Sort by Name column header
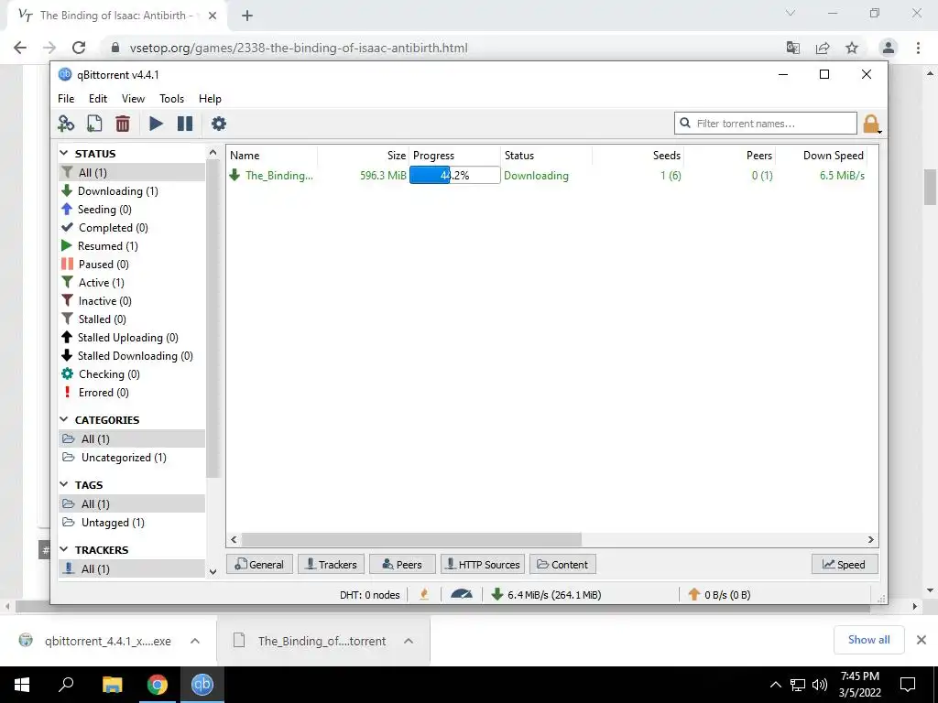This screenshot has height=703, width=938. [272, 156]
